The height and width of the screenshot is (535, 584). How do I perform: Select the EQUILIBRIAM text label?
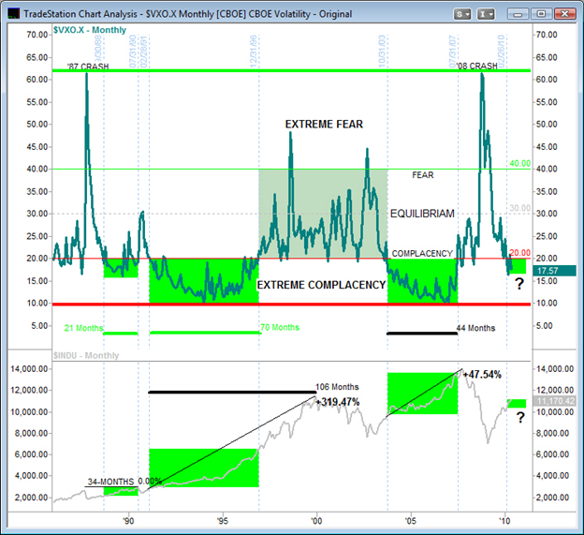tap(422, 214)
